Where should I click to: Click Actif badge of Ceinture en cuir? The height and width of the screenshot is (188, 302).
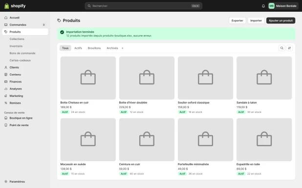[x=124, y=174]
